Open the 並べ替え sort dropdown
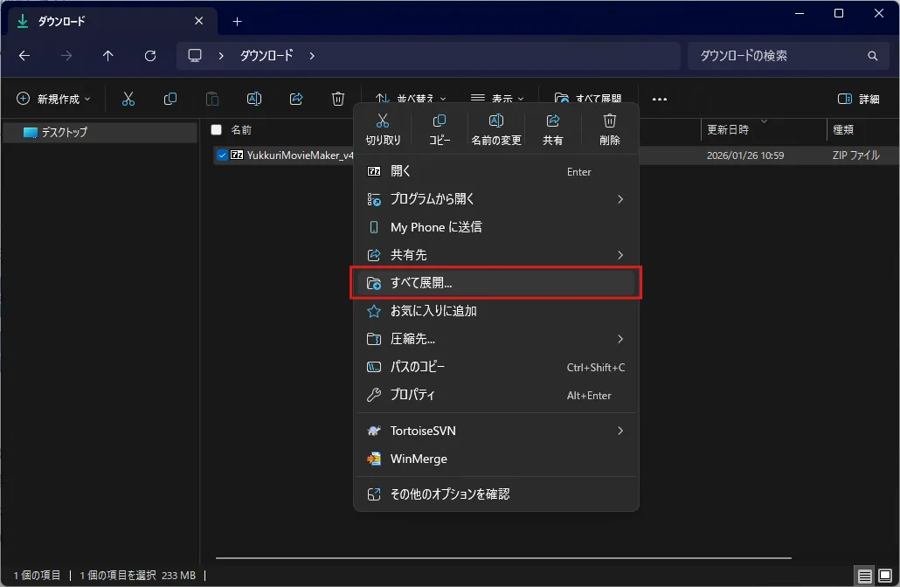 (x=411, y=99)
